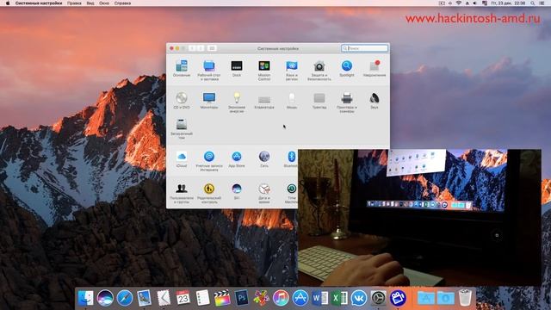Open Сеть (Network) preferences
The width and height of the screenshot is (551, 310).
(x=264, y=158)
